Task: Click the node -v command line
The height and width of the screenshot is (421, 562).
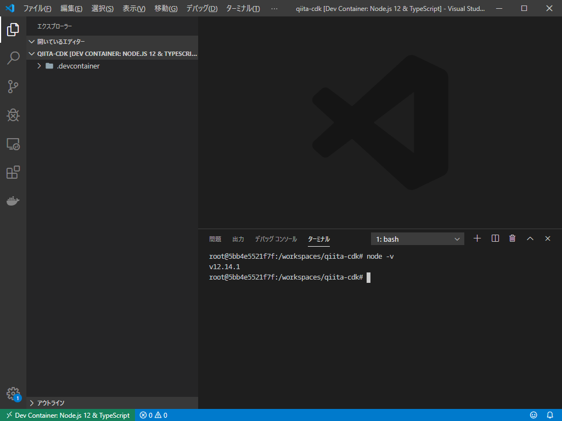Action: tap(380, 257)
